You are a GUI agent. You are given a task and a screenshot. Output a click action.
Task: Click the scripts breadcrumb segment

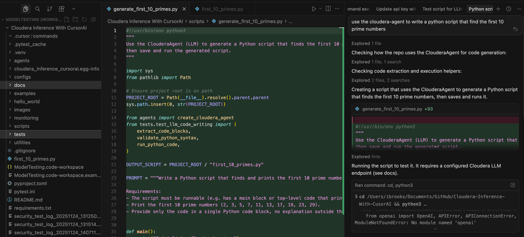pos(197,21)
